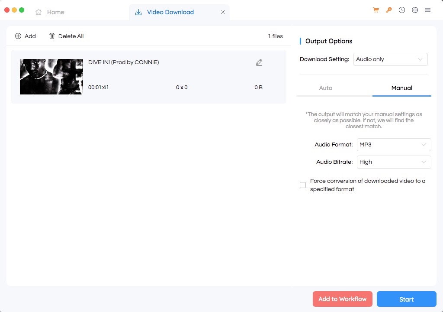Add a new video with Add icon

25,36
